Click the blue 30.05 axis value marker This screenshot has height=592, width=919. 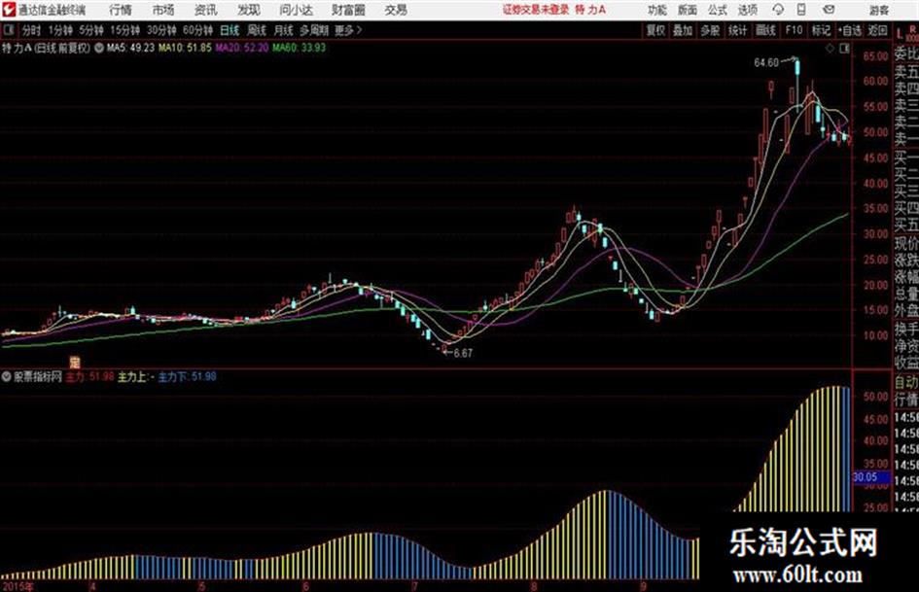pos(869,477)
